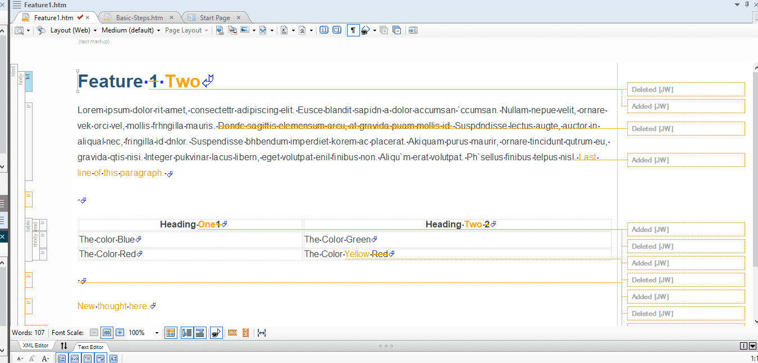Click the Preview icon in the top toolbar
The width and height of the screenshot is (758, 363).
(x=19, y=30)
